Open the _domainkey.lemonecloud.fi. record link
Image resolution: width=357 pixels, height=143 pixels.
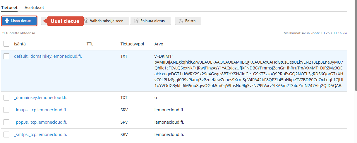41,98
